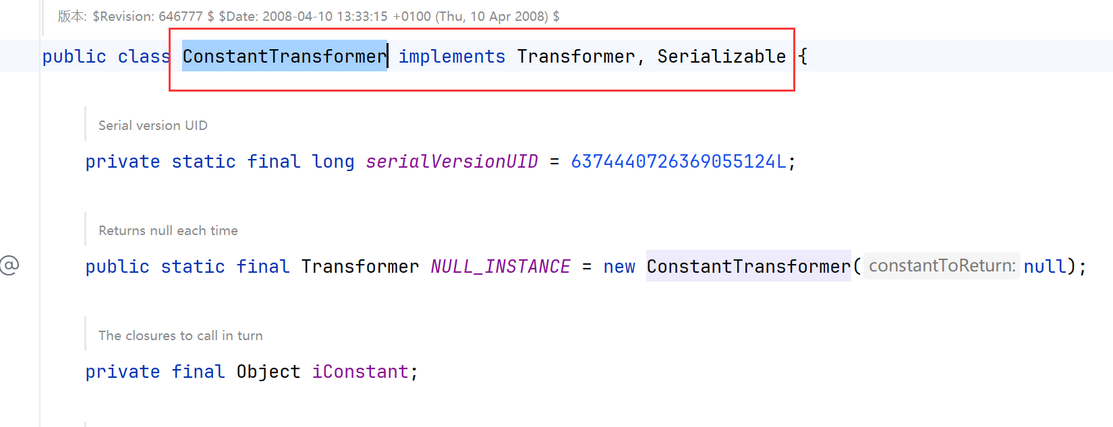Click the Serial version UID doc comment
Viewport: 1113px width, 427px height.
coord(153,125)
